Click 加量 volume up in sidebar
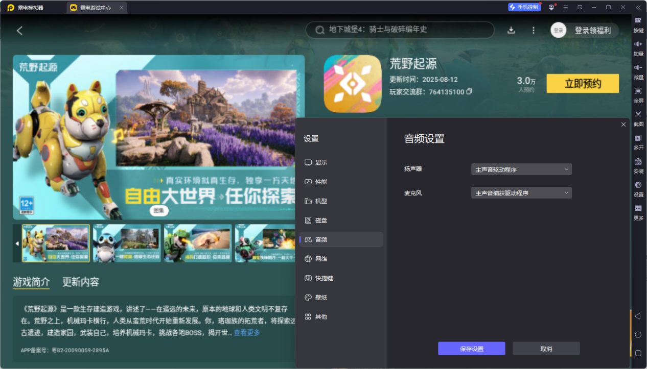This screenshot has height=369, width=647. coord(638,48)
